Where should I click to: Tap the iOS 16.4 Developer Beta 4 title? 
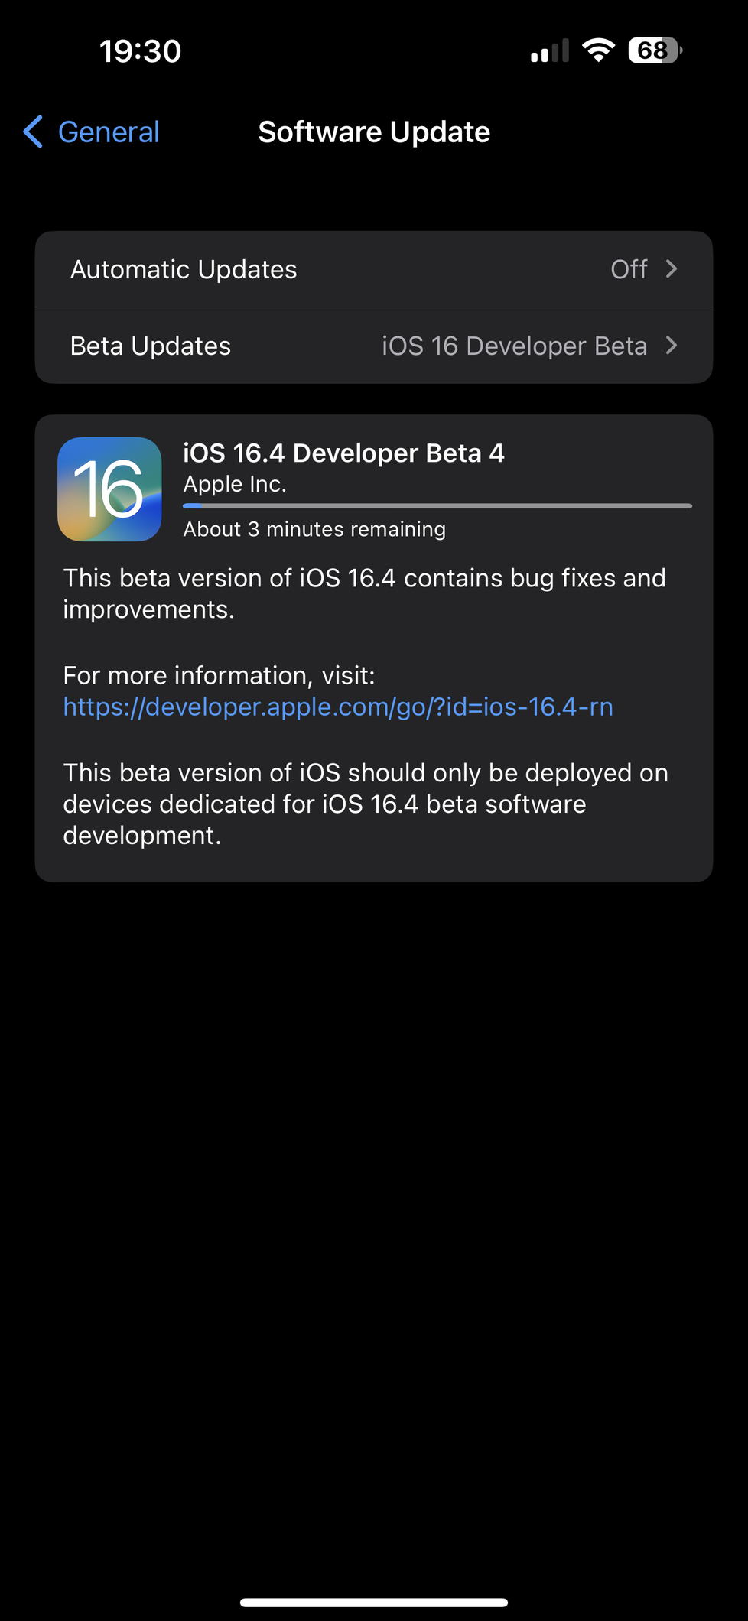(343, 453)
